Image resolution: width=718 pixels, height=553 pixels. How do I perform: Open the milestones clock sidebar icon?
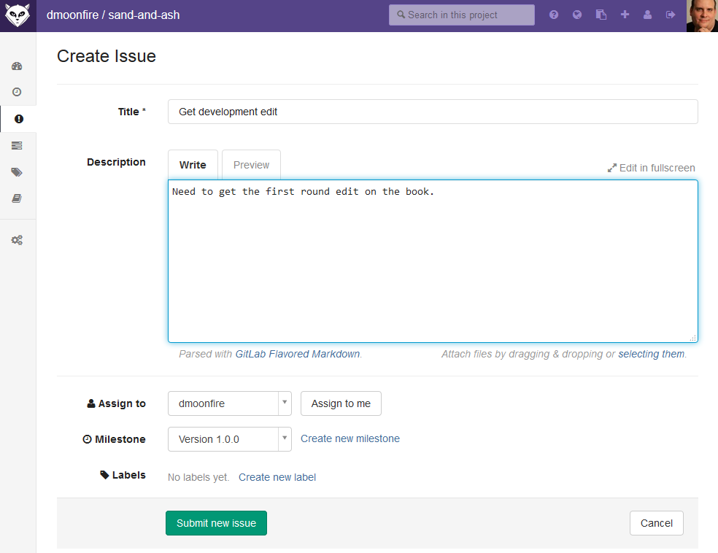pyautogui.click(x=17, y=92)
